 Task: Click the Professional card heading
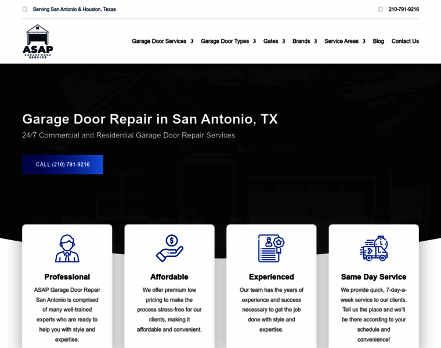click(x=67, y=277)
